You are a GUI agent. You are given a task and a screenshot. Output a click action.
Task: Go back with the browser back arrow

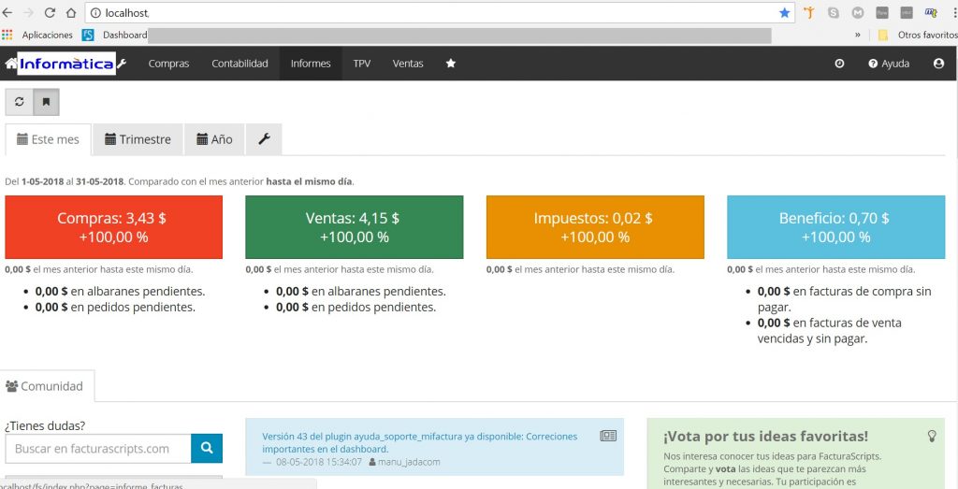[x=7, y=12]
